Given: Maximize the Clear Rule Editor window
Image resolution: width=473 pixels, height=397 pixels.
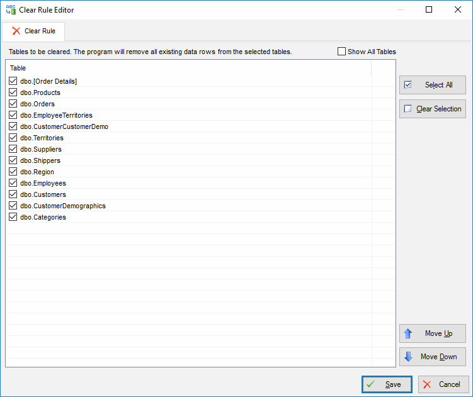Looking at the screenshot, I should coord(429,9).
